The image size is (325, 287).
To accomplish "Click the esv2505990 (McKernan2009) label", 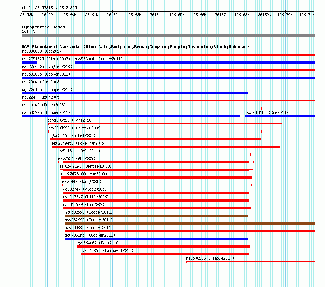I will (75, 128).
